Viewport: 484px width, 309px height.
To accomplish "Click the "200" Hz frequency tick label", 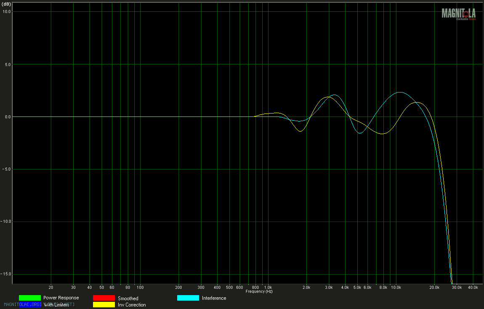I will pos(178,288).
